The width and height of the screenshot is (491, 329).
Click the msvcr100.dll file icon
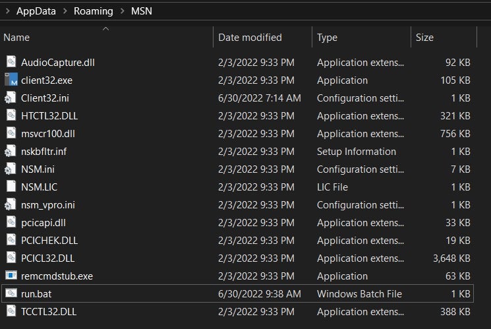(11, 133)
